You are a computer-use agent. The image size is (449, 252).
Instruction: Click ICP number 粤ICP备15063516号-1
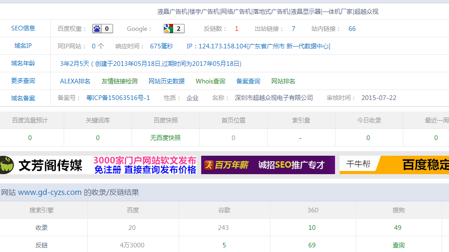pos(118,98)
